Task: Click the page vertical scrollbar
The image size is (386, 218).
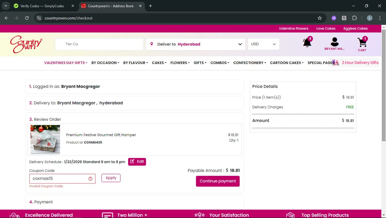Action: [384, 85]
